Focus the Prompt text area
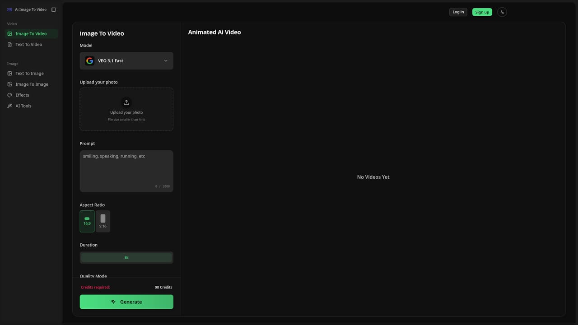The width and height of the screenshot is (578, 325). point(126,171)
